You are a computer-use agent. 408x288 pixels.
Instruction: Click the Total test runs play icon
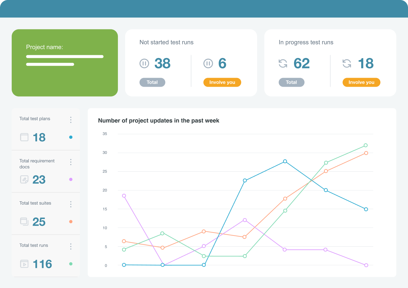click(x=24, y=264)
